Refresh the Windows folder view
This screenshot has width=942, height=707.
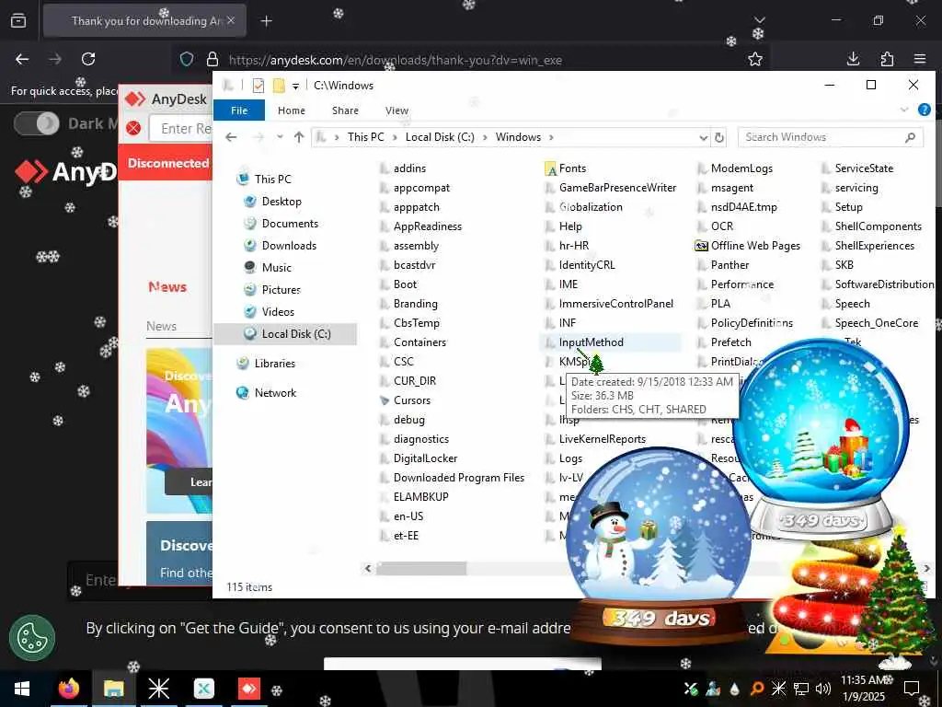click(x=719, y=137)
